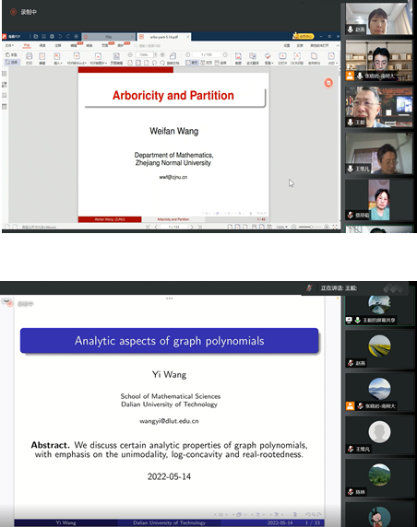Click the yellow member center badge
The image size is (417, 527).
[x=304, y=36]
